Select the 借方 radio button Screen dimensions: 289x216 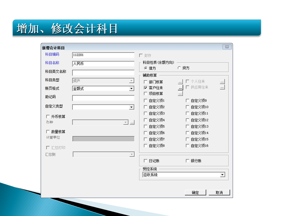pos(146,68)
